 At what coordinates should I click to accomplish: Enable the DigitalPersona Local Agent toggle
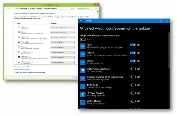133,69
